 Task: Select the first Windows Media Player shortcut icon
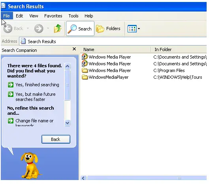[x=85, y=57]
